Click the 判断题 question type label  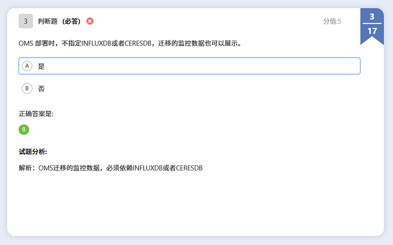point(48,21)
